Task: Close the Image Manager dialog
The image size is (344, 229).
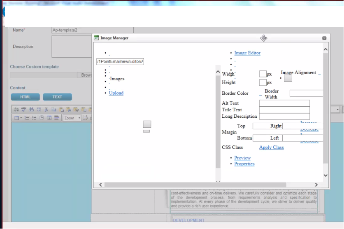Action: 324,38
